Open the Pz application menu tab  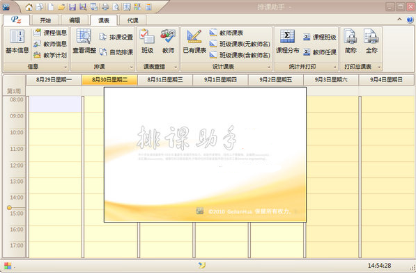tap(16, 20)
